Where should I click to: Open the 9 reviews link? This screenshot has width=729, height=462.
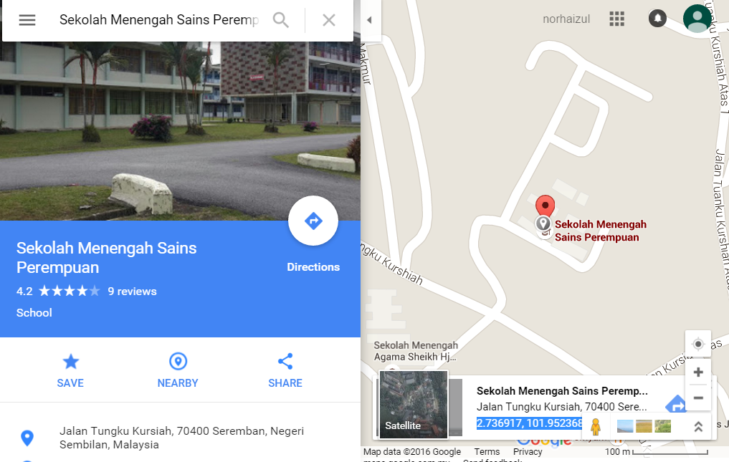click(x=132, y=292)
